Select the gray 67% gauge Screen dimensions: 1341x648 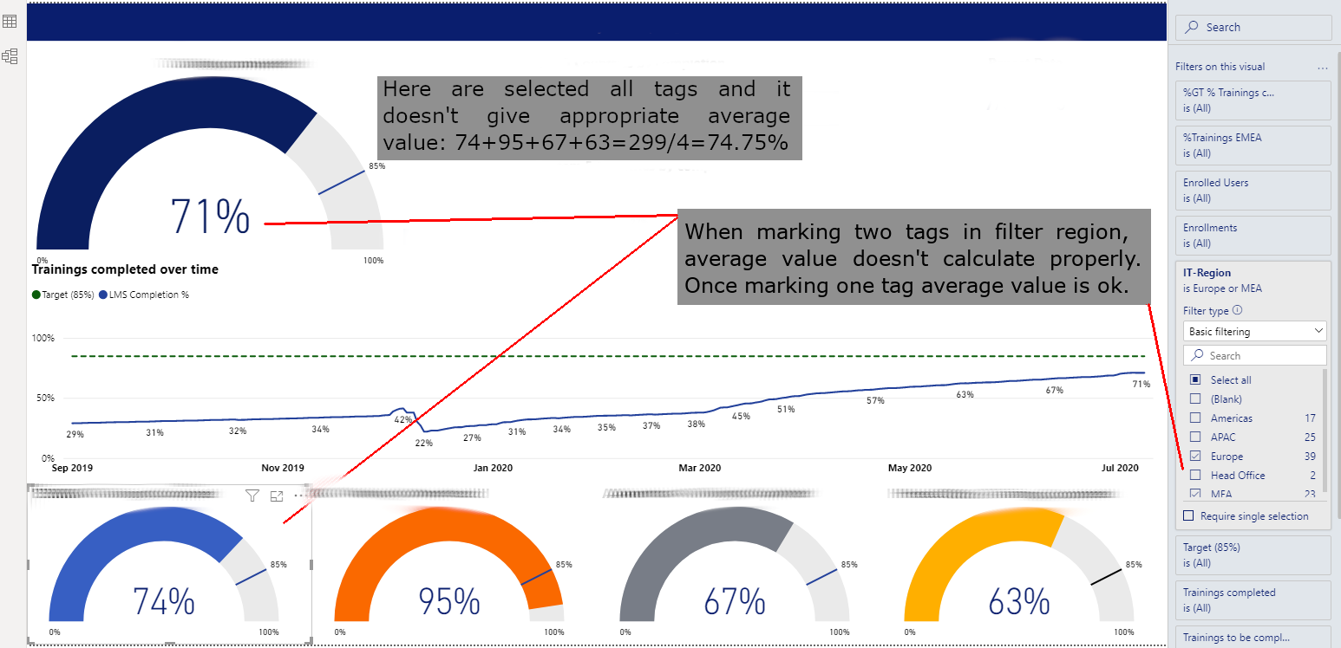734,565
